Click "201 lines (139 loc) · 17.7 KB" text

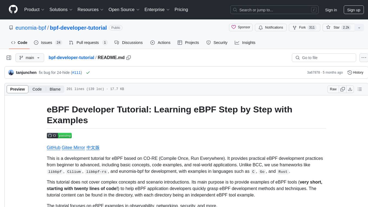(x=95, y=89)
